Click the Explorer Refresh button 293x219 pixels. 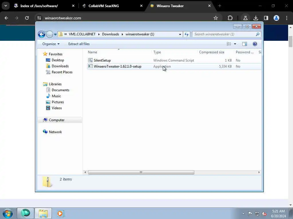tap(187, 34)
